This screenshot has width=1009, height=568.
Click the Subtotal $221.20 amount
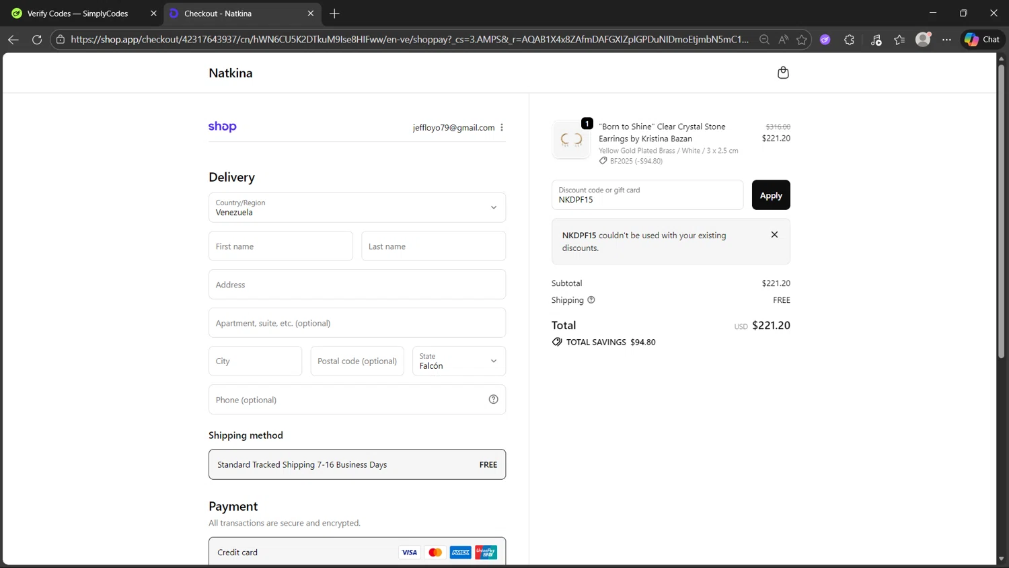[x=776, y=283]
